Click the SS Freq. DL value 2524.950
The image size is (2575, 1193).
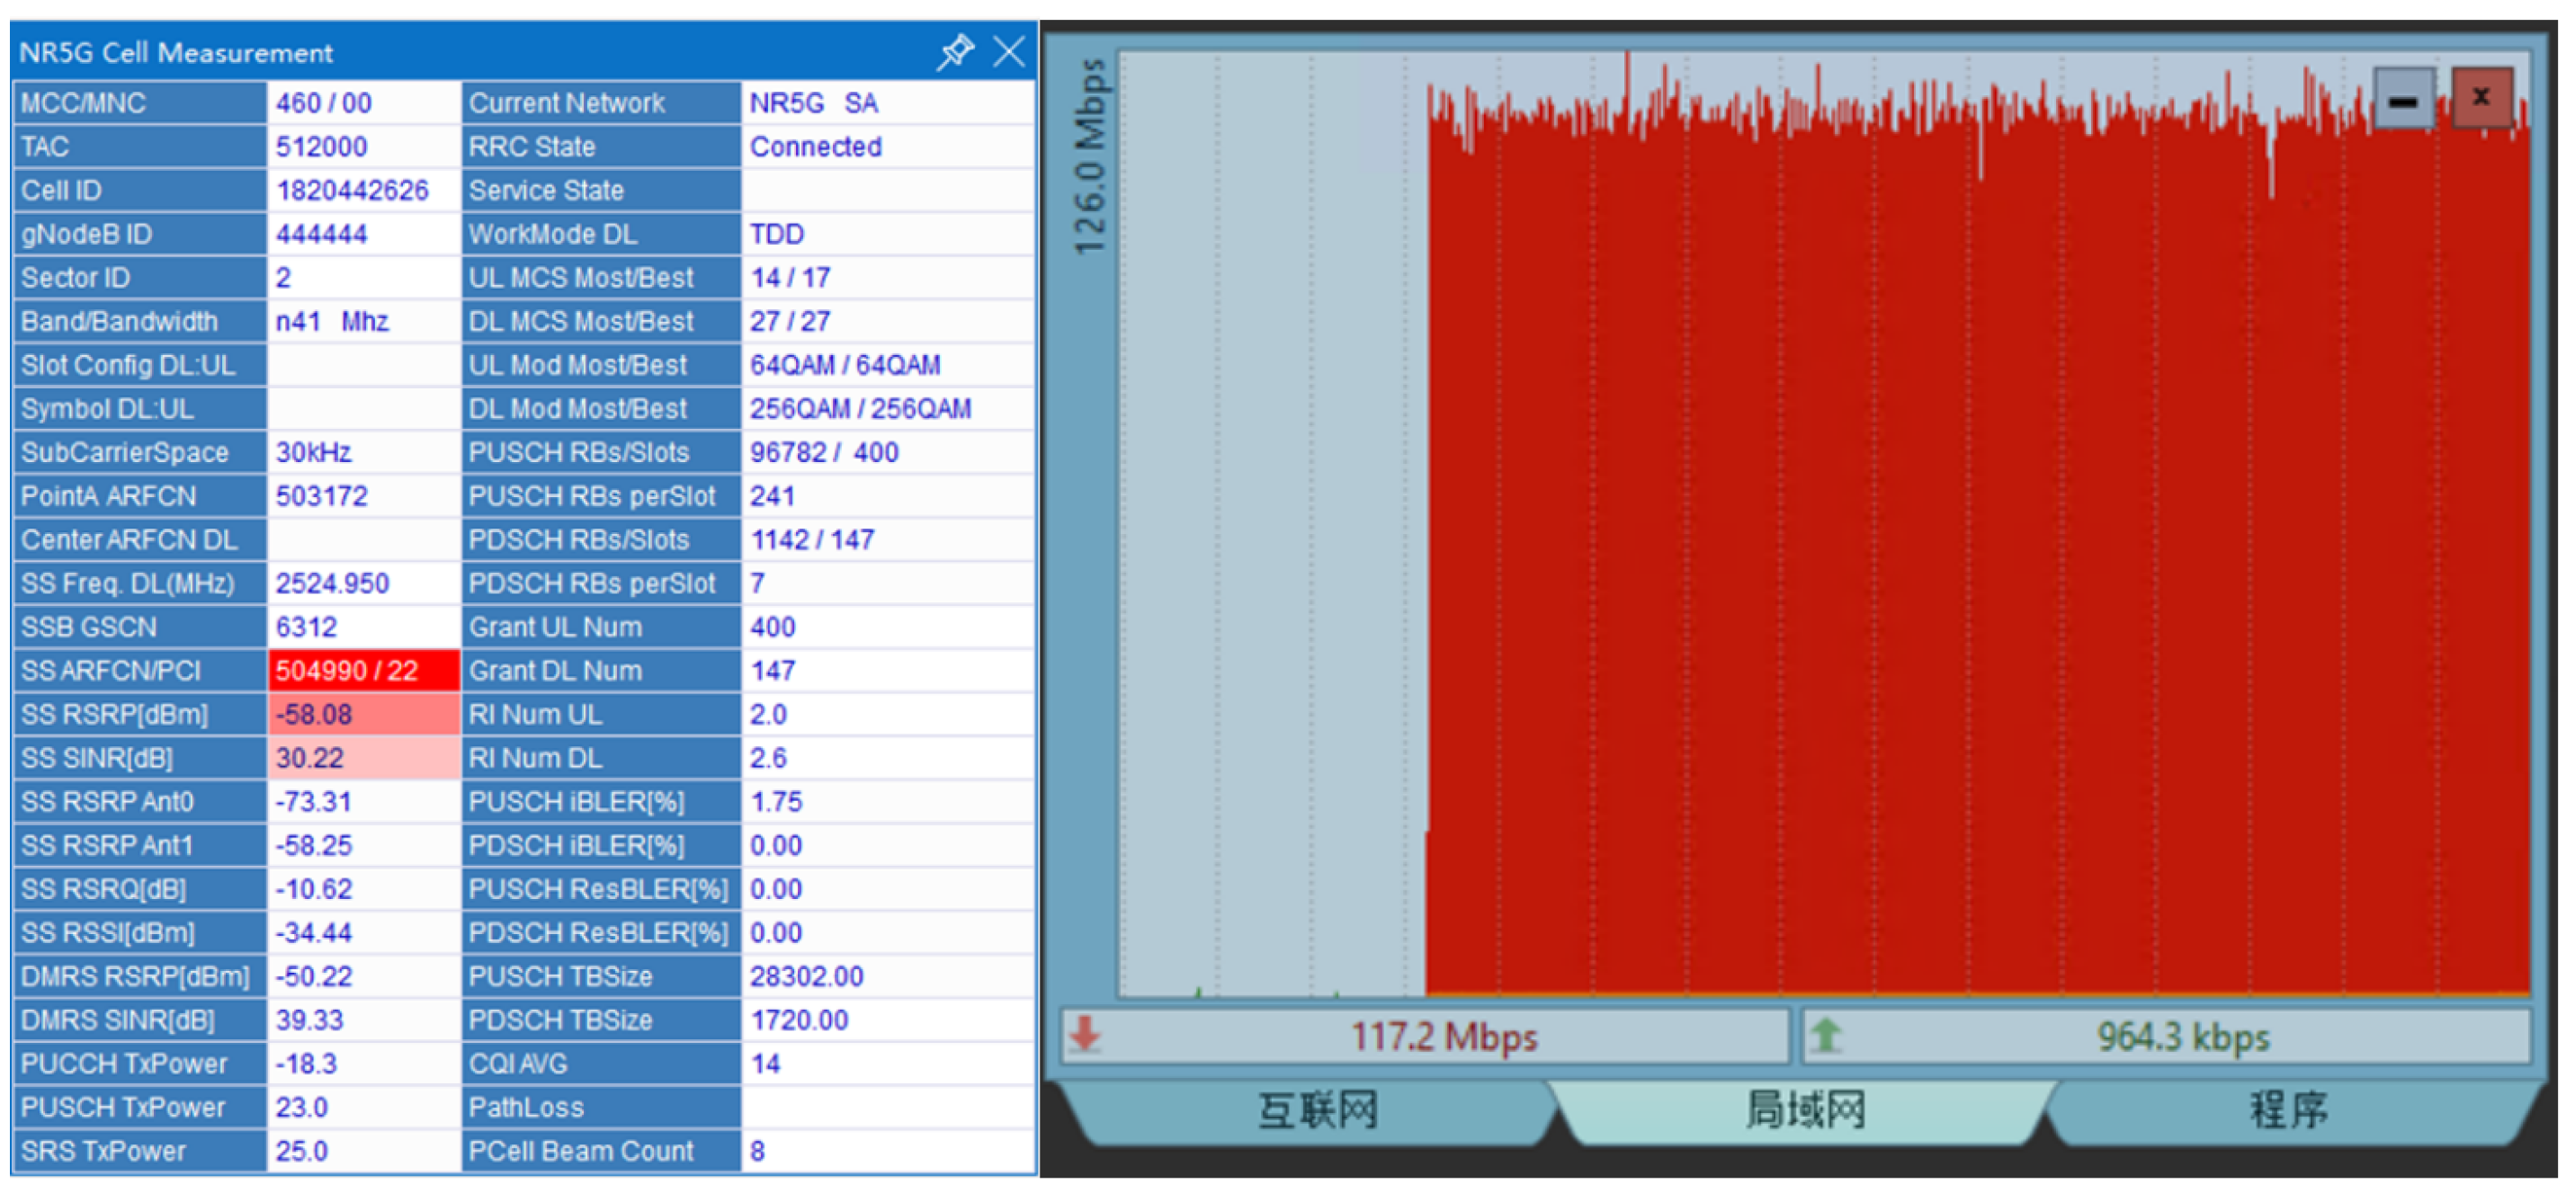tap(332, 583)
